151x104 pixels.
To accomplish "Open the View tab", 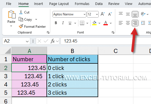I will [x=128, y=4].
